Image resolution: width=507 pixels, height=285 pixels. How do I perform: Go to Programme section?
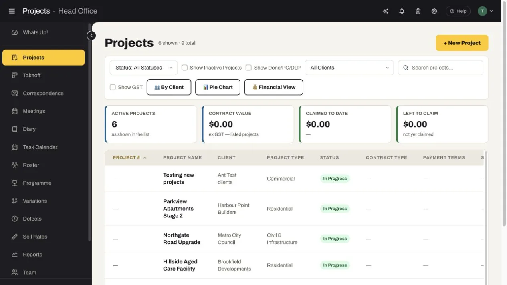coord(43,183)
